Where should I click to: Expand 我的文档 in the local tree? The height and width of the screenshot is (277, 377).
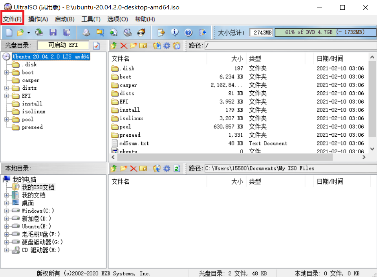click(7, 195)
